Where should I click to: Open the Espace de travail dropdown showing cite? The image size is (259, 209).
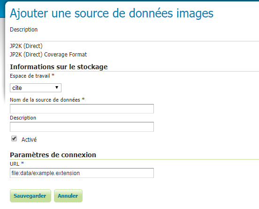tap(36, 88)
